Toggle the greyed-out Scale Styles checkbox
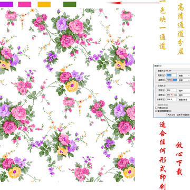190x190 pixels. pyautogui.click(x=156, y=105)
